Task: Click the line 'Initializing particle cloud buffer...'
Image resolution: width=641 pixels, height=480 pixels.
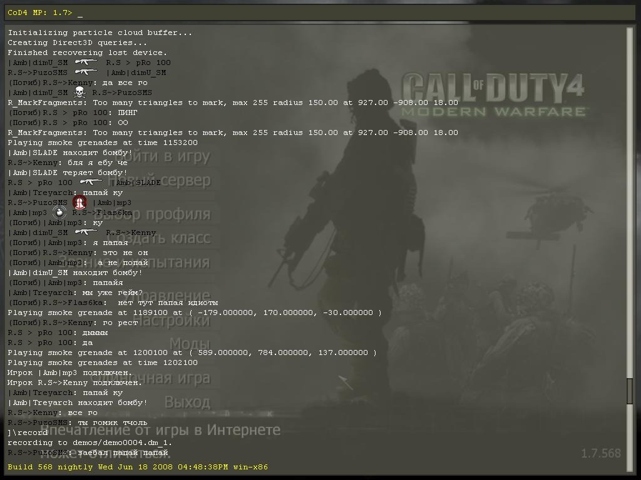Action: click(100, 32)
